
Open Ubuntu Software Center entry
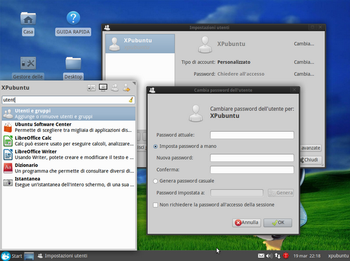(x=69, y=127)
